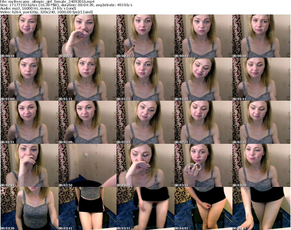Click the wall-outlet frame at 00:02:50
Viewport: 291px width, 230px height.
click(x=87, y=165)
